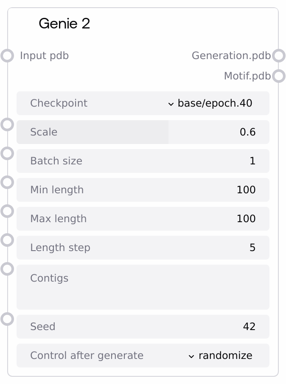Click the Scale input socket circle
The image size is (286, 384).
[x=7, y=124]
